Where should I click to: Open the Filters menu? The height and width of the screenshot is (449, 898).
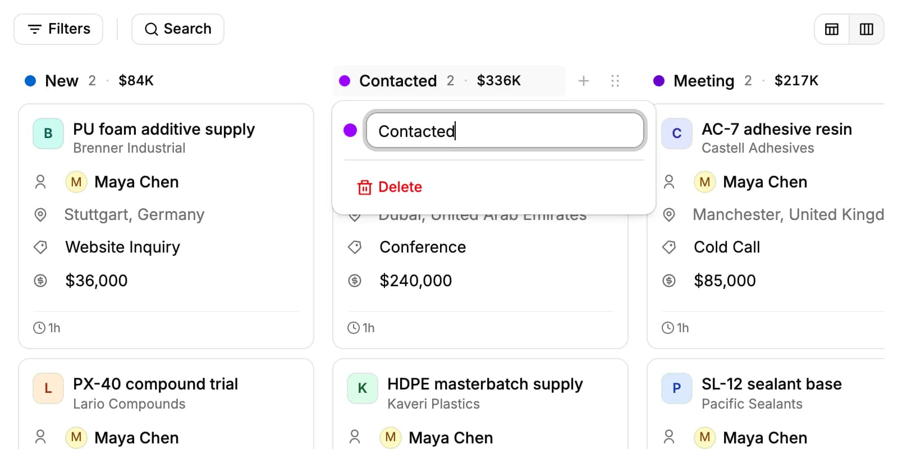click(x=58, y=29)
